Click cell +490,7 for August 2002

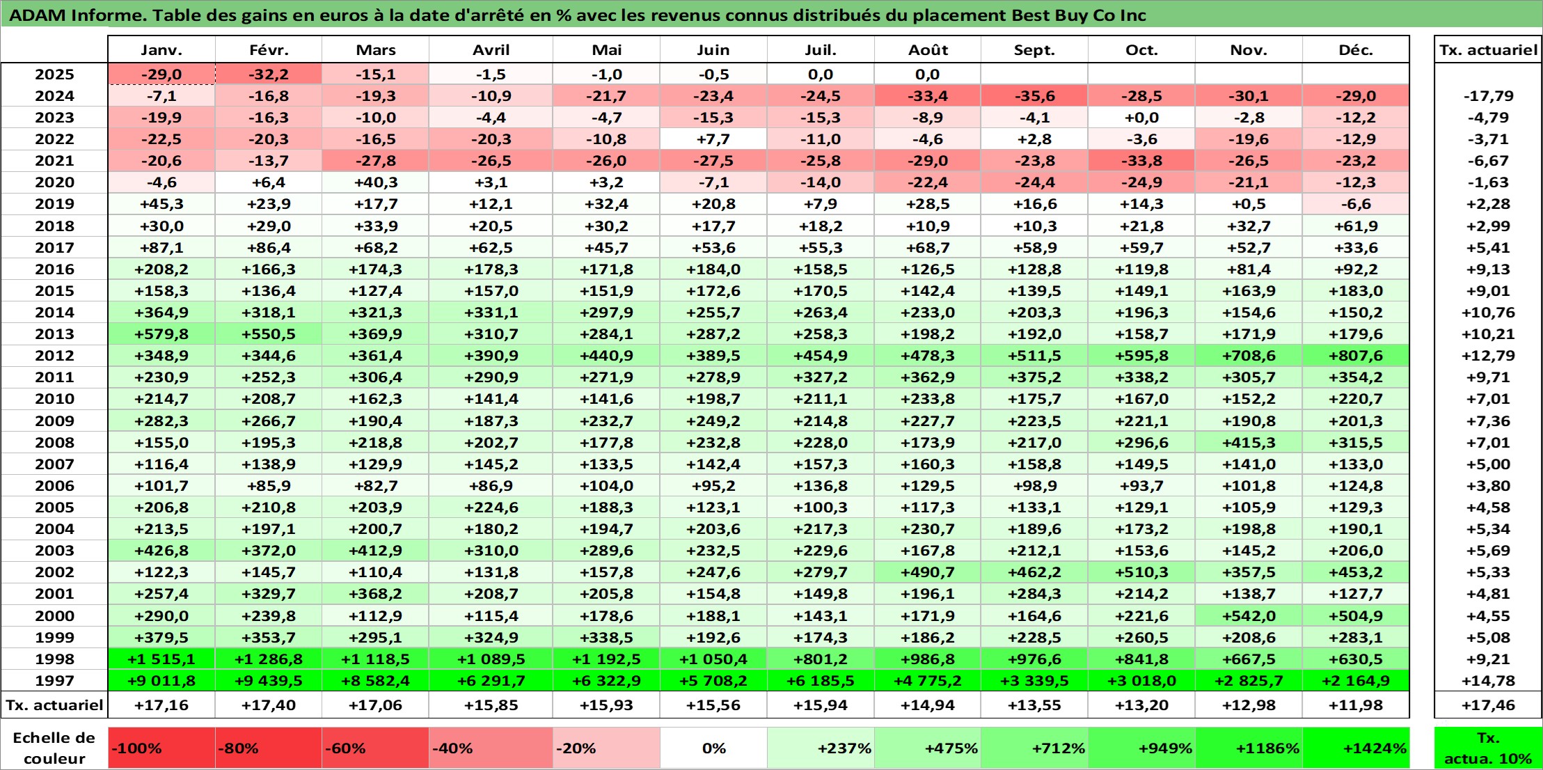[928, 572]
